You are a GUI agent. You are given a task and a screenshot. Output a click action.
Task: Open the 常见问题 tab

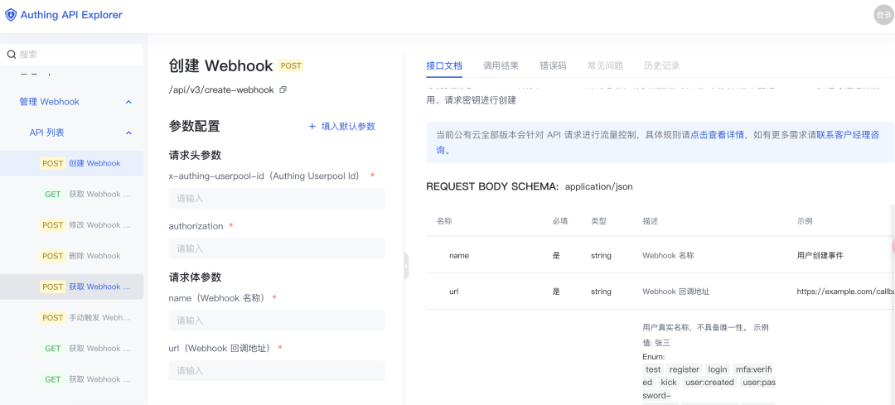[x=605, y=65]
